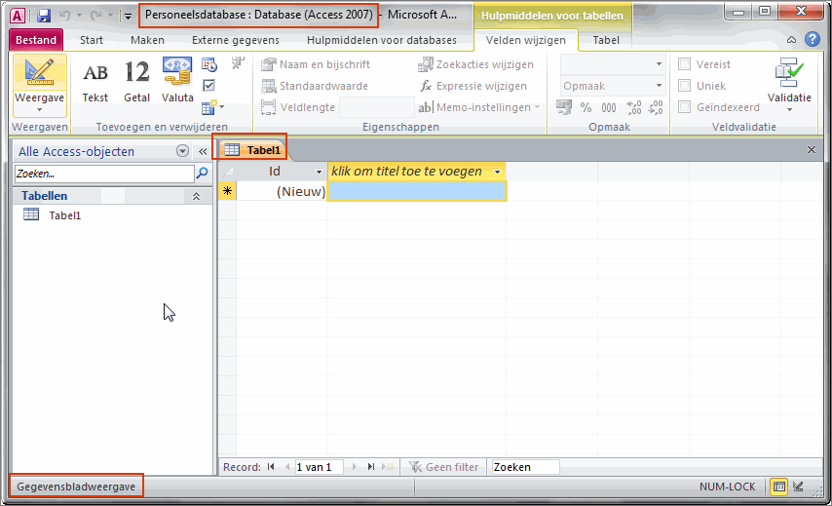The image size is (832, 506).
Task: Click the Weergave ruler-and-pencil icon
Action: pos(40,72)
